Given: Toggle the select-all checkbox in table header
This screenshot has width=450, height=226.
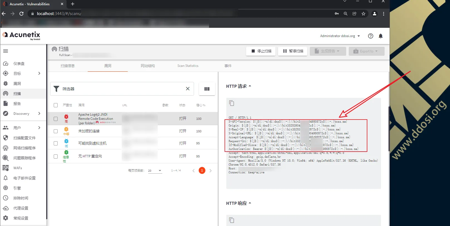Looking at the screenshot, I should (x=56, y=105).
